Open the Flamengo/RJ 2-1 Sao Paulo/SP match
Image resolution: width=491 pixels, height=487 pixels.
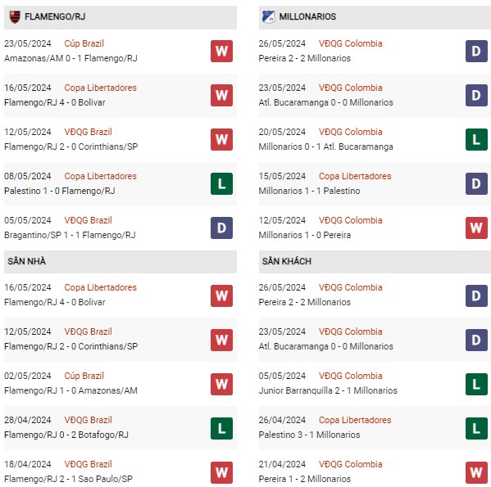[x=68, y=479]
